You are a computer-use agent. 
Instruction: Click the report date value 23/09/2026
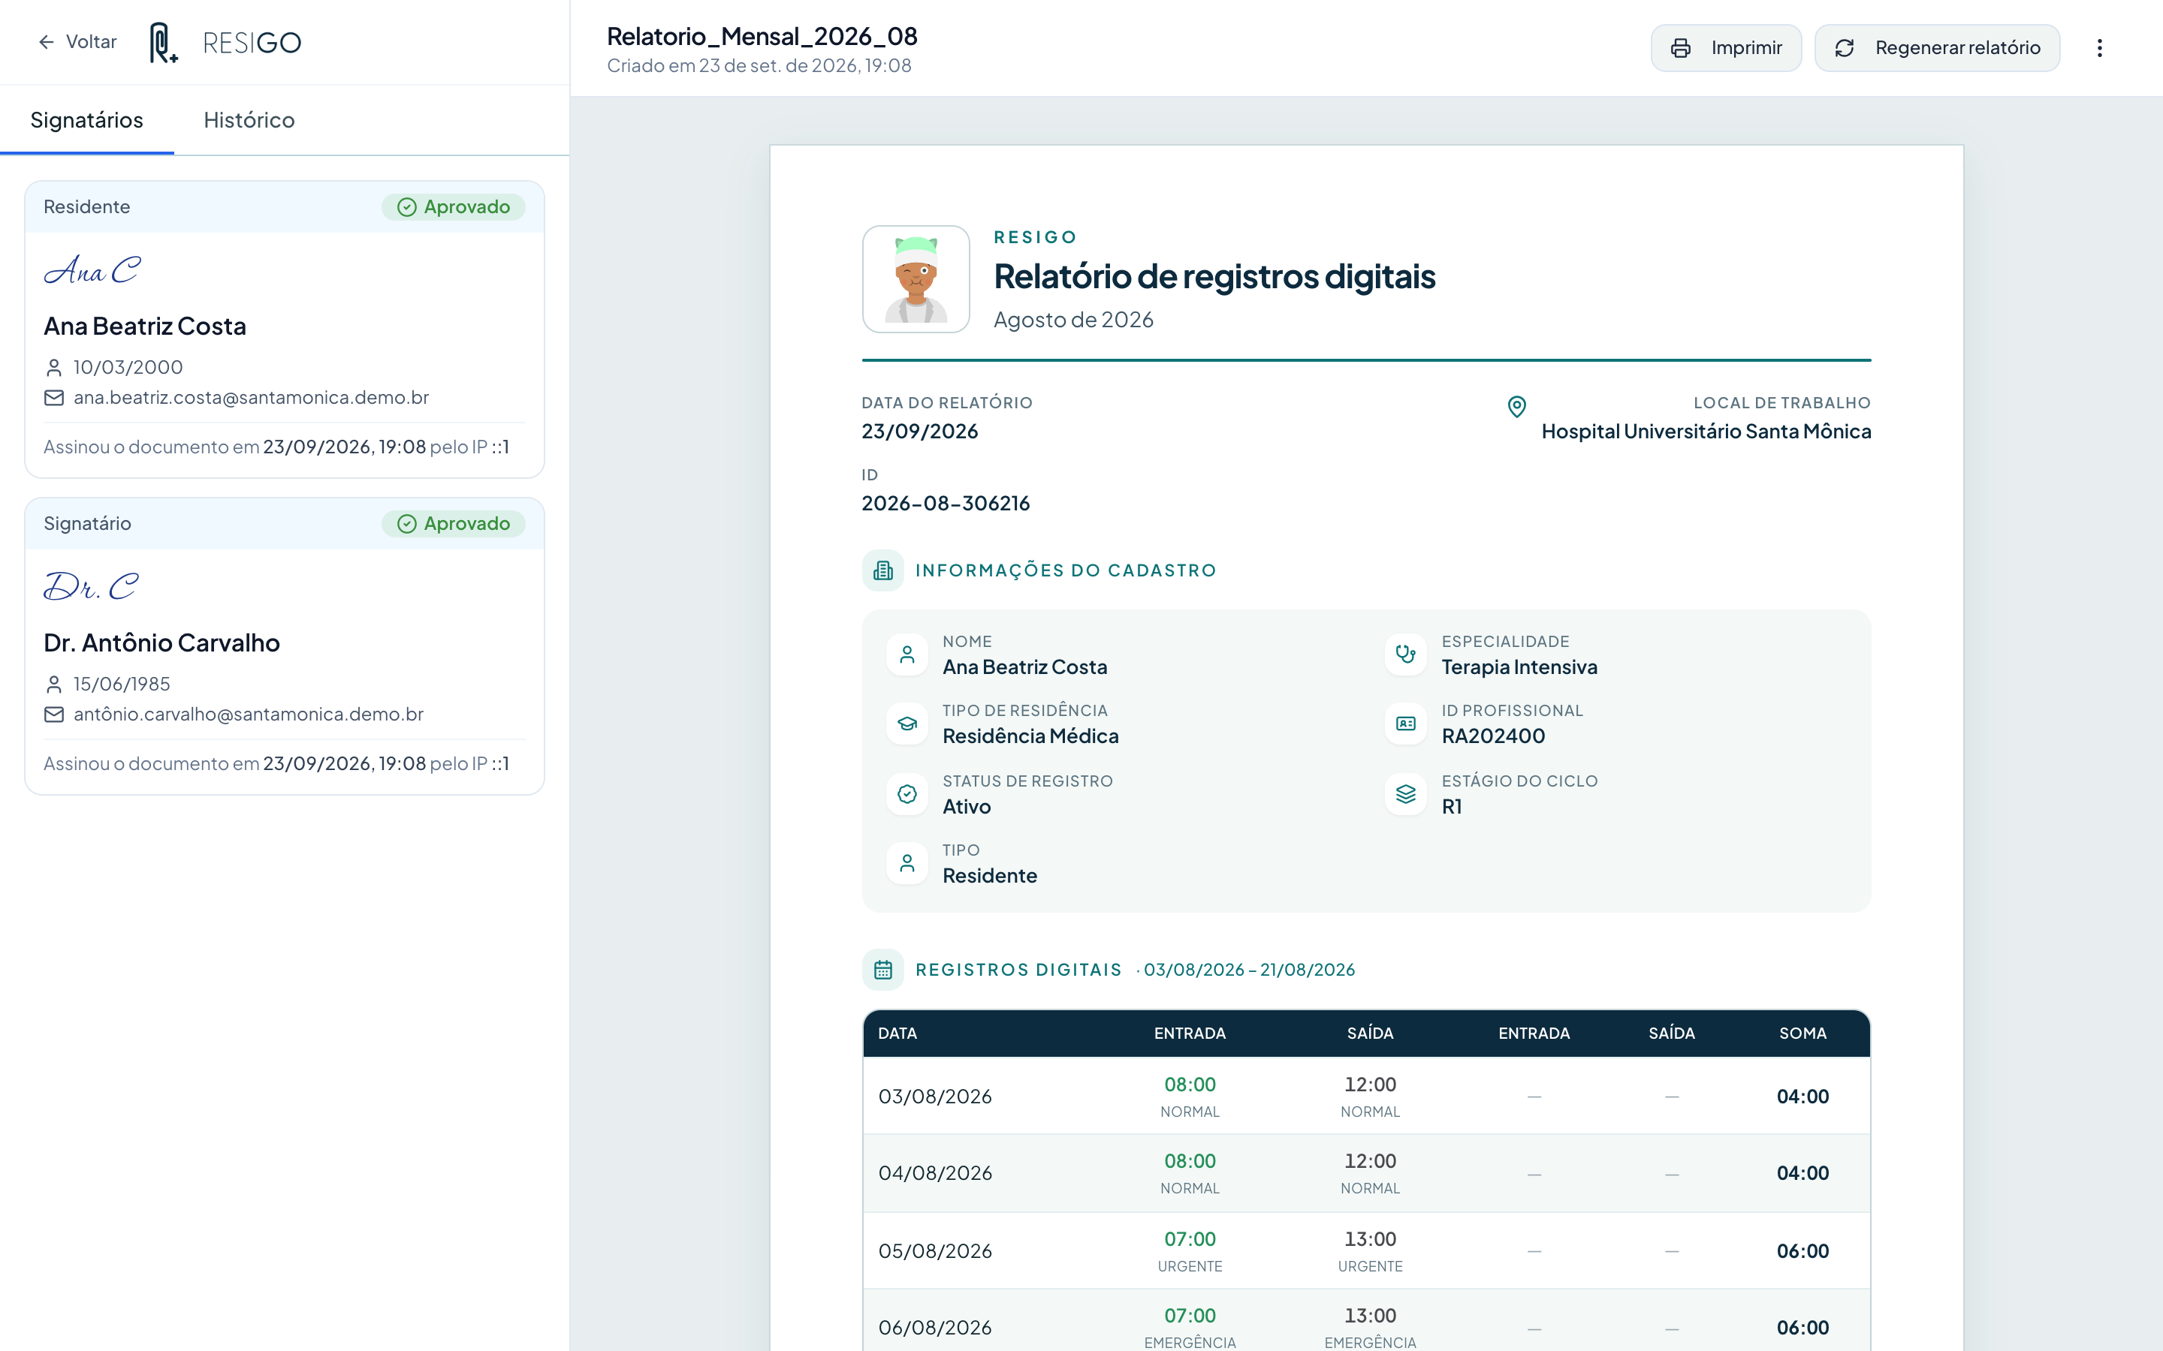920,432
